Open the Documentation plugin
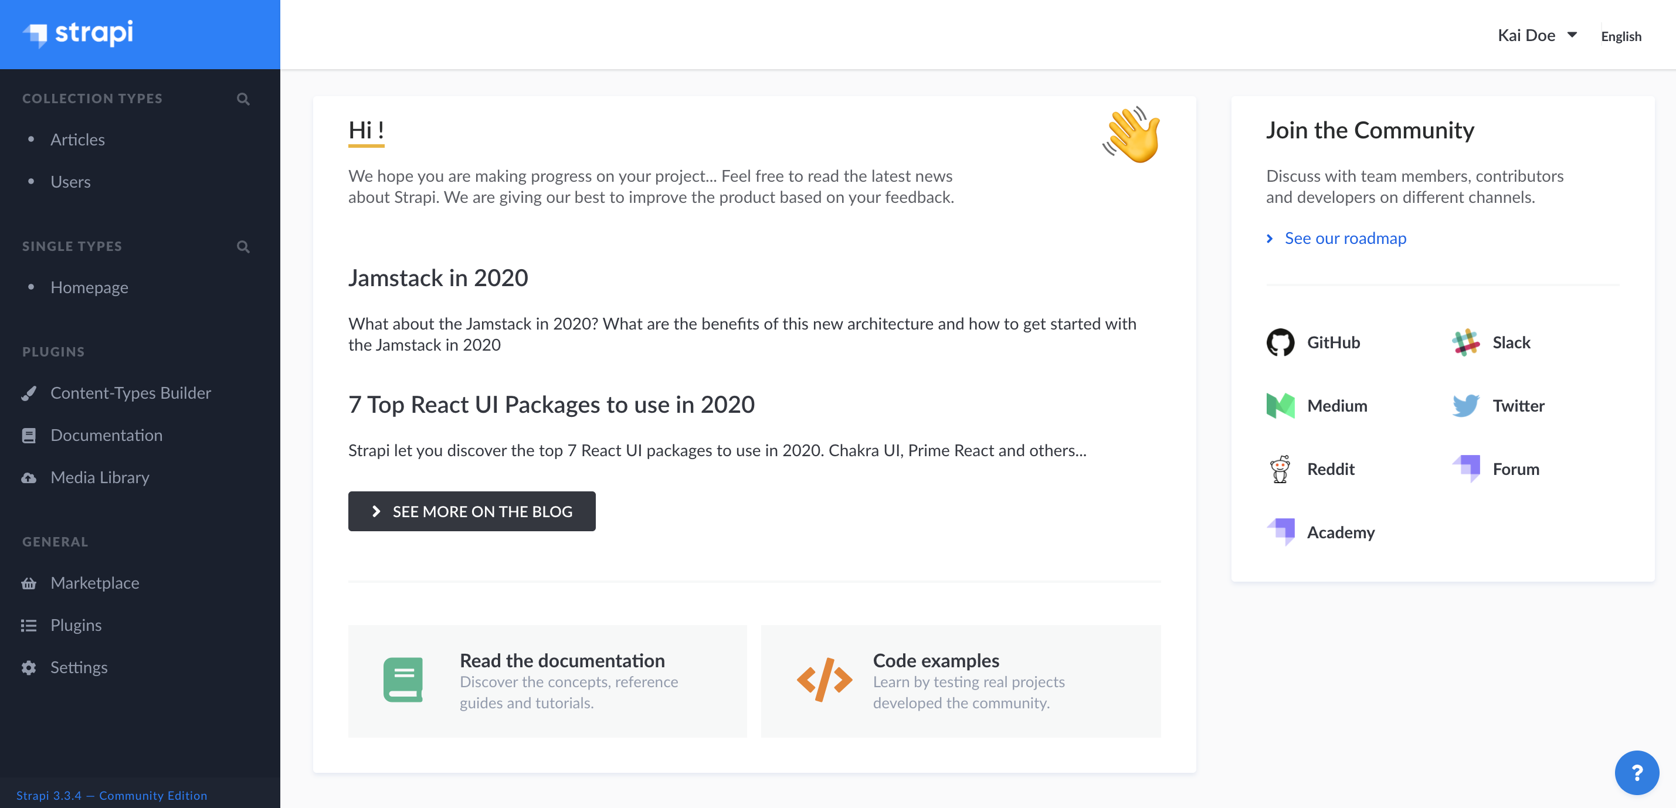The height and width of the screenshot is (808, 1676). (106, 434)
